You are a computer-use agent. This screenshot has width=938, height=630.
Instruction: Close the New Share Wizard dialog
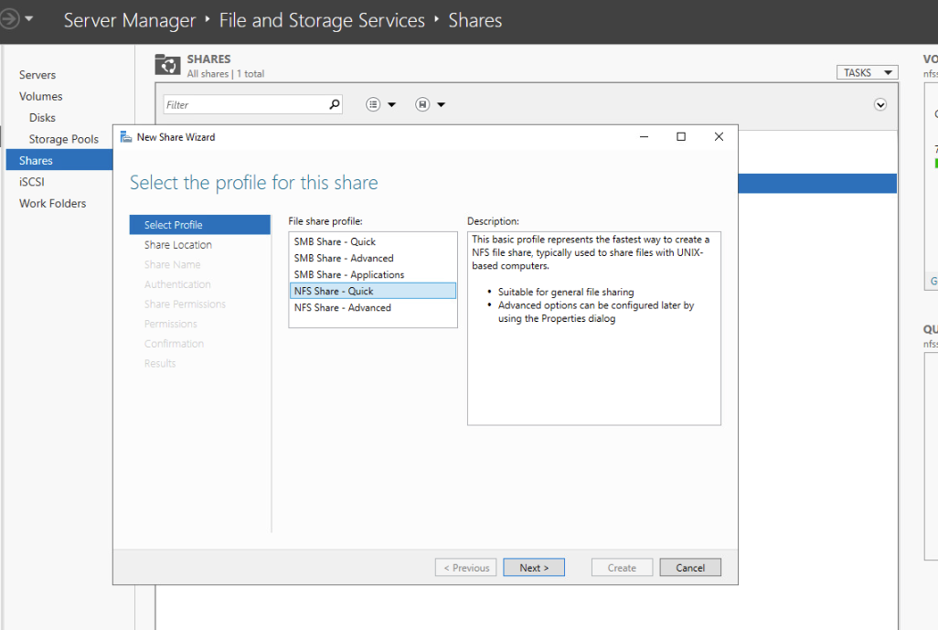[x=719, y=137]
